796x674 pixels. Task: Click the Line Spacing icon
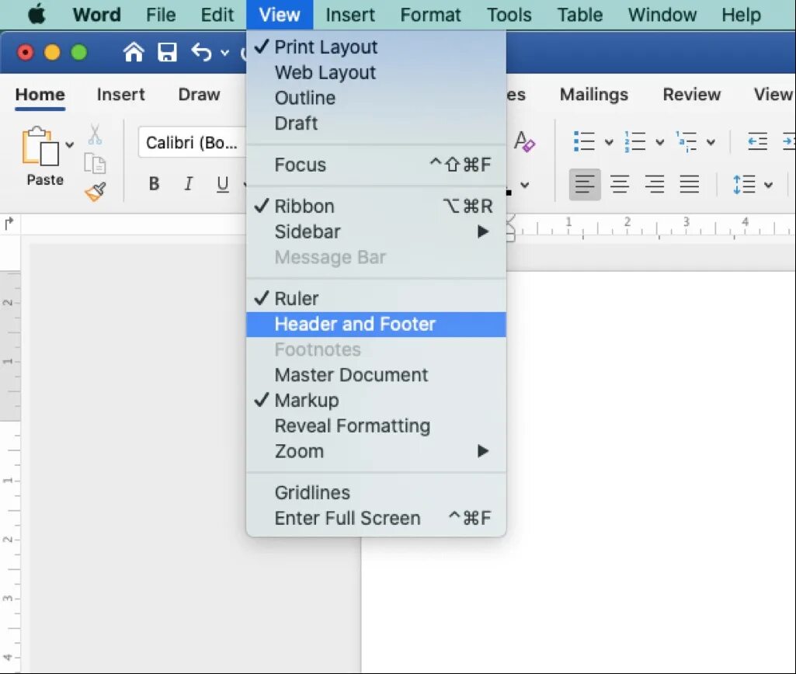744,184
